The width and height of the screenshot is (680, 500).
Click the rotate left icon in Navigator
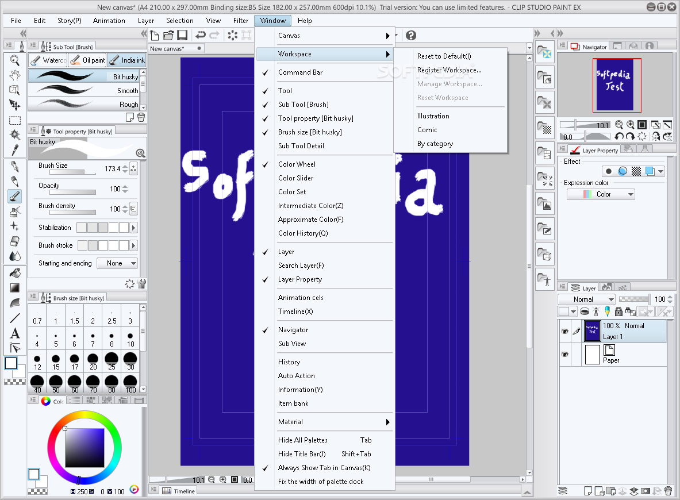[619, 137]
